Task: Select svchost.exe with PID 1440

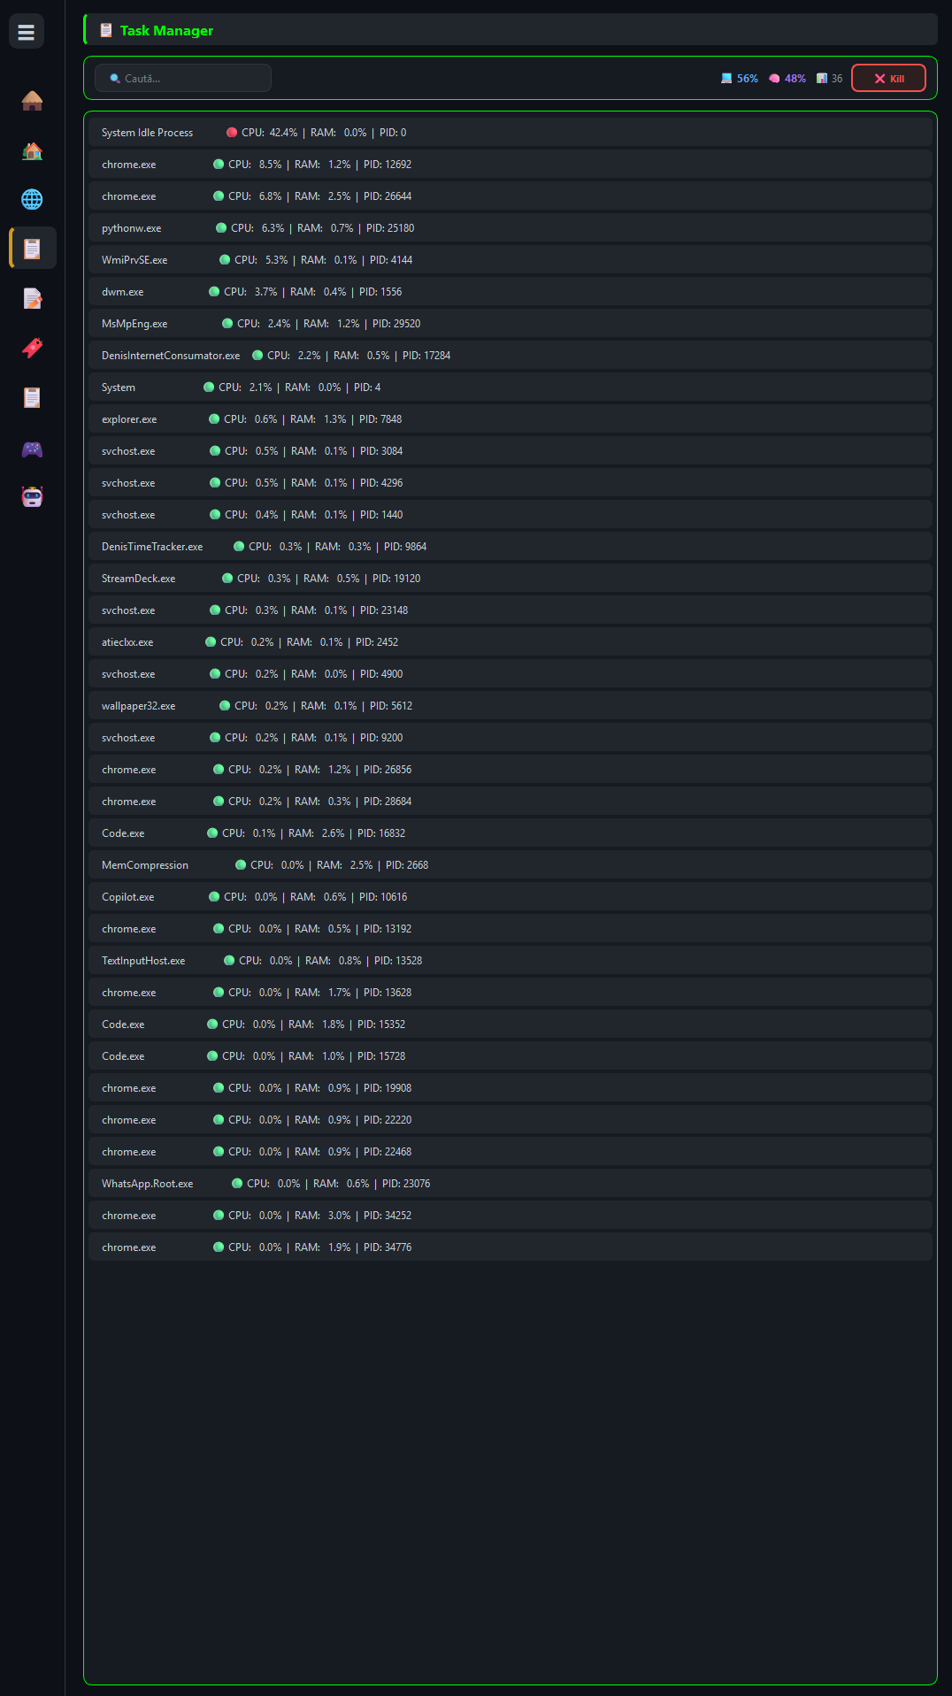Action: [511, 515]
